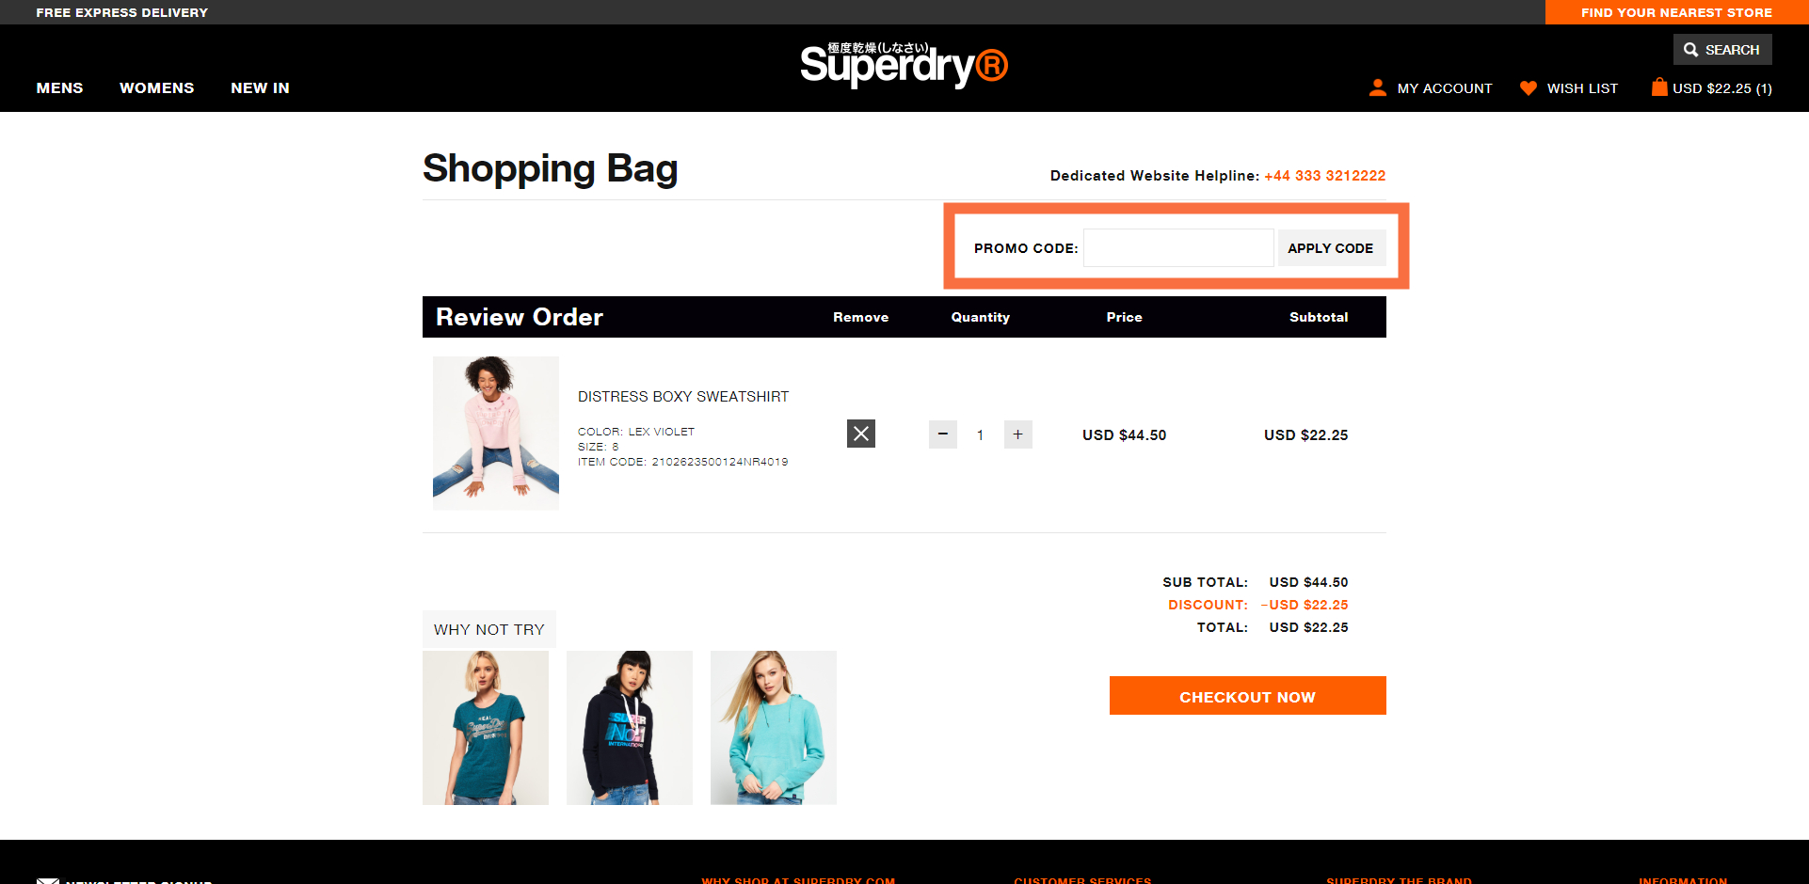
Task: Select the turquoise hoodie suggestion thumbnail
Action: click(x=773, y=728)
